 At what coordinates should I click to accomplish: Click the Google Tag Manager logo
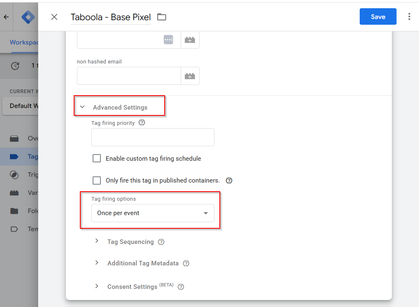28,17
